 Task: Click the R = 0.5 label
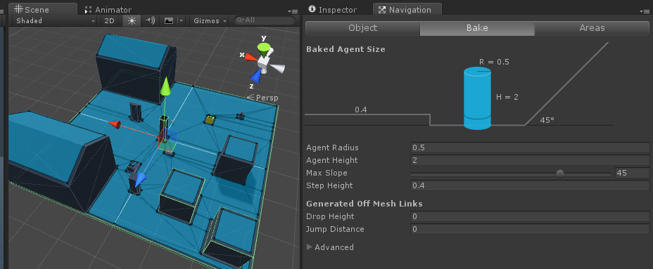click(x=494, y=62)
